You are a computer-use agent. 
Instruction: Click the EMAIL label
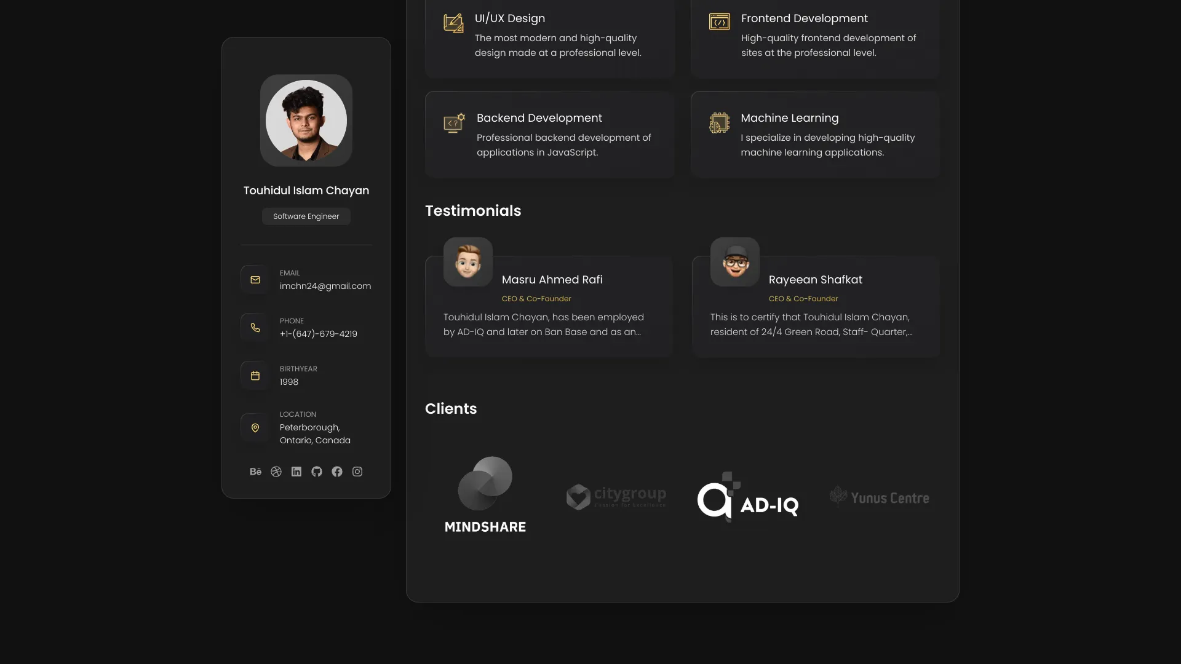tap(290, 273)
